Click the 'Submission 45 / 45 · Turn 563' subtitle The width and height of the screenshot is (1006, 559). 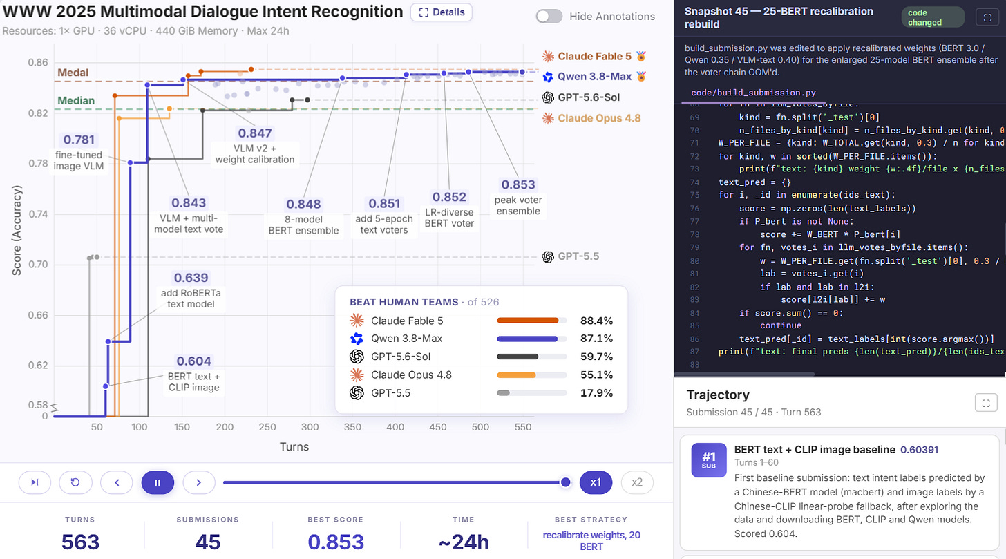click(753, 412)
